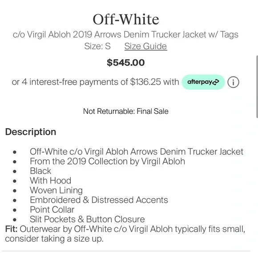Click the Off-White brand heading
The height and width of the screenshot is (258, 258).
pos(126,20)
